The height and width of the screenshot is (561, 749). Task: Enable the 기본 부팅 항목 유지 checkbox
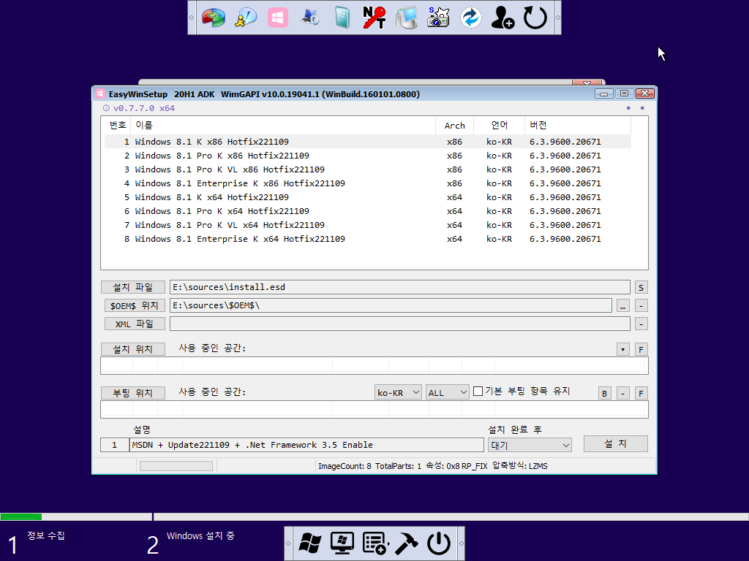(x=478, y=392)
